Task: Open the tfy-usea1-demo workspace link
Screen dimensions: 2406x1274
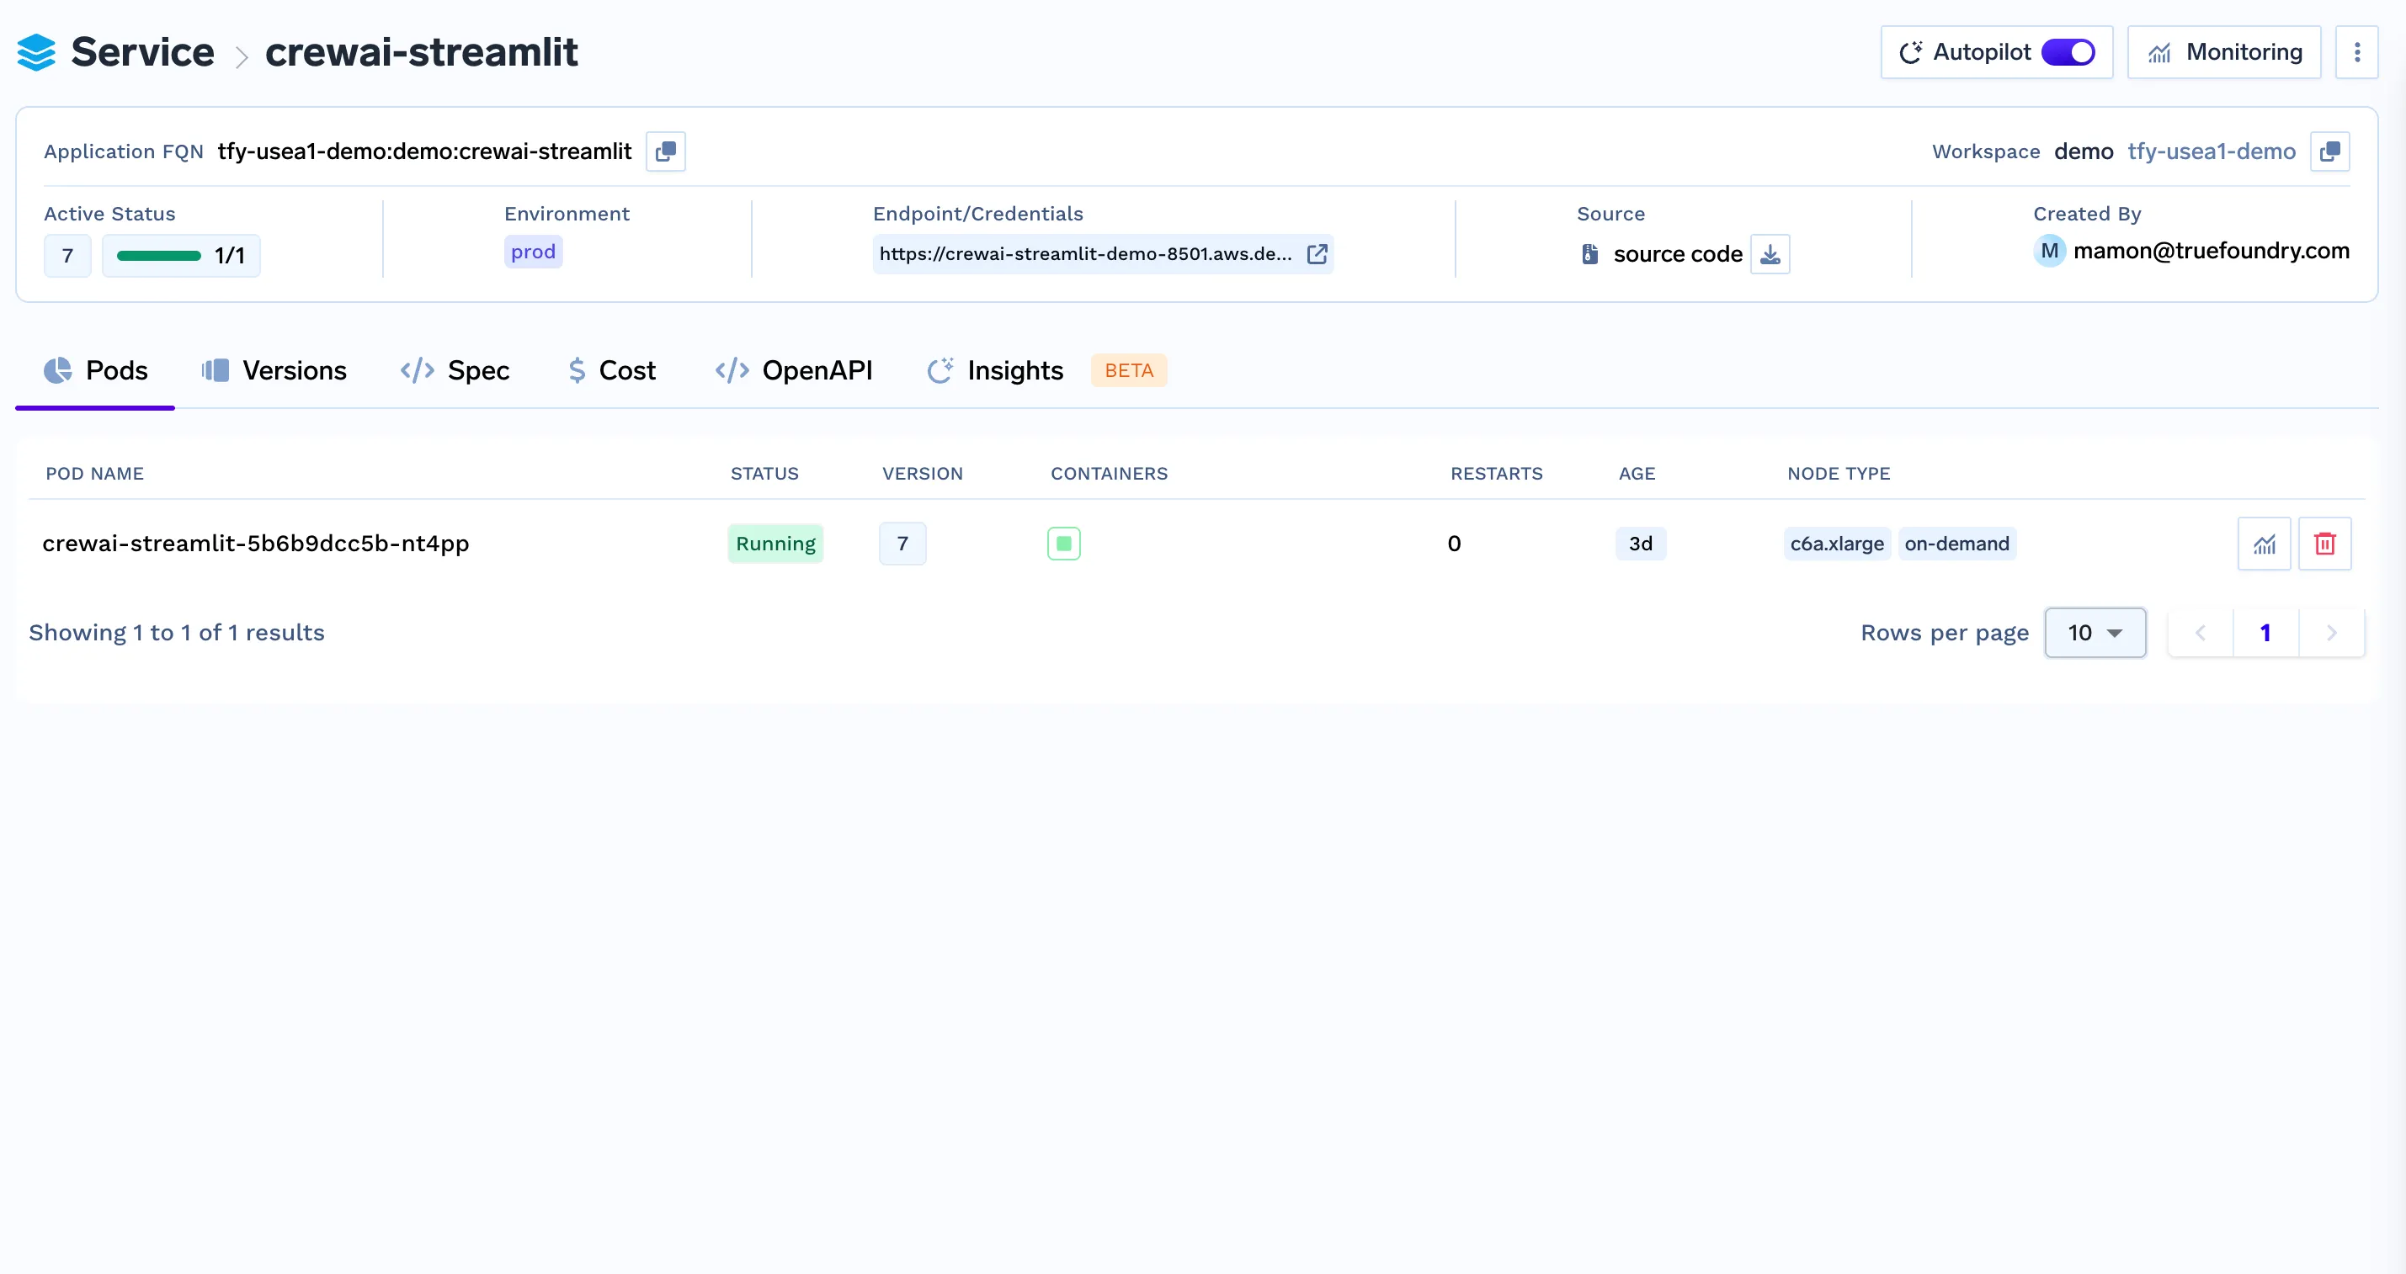Action: [x=2211, y=151]
